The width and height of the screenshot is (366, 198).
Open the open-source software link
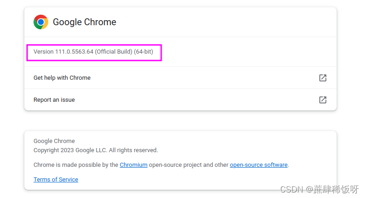pos(259,165)
